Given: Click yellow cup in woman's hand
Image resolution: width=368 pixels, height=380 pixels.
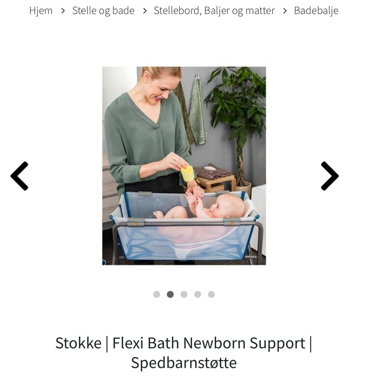Looking at the screenshot, I should (187, 173).
